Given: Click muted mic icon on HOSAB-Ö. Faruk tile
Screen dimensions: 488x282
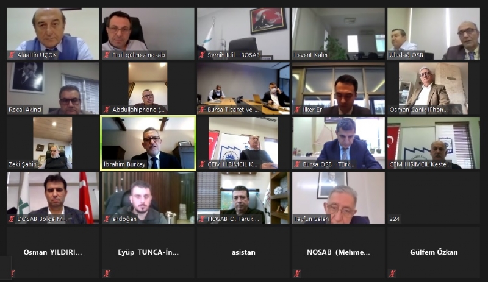Looking at the screenshot, I should click(202, 219).
